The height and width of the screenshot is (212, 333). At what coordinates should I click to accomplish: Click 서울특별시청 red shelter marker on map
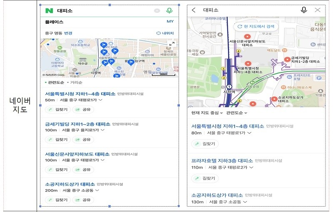coord(248,63)
